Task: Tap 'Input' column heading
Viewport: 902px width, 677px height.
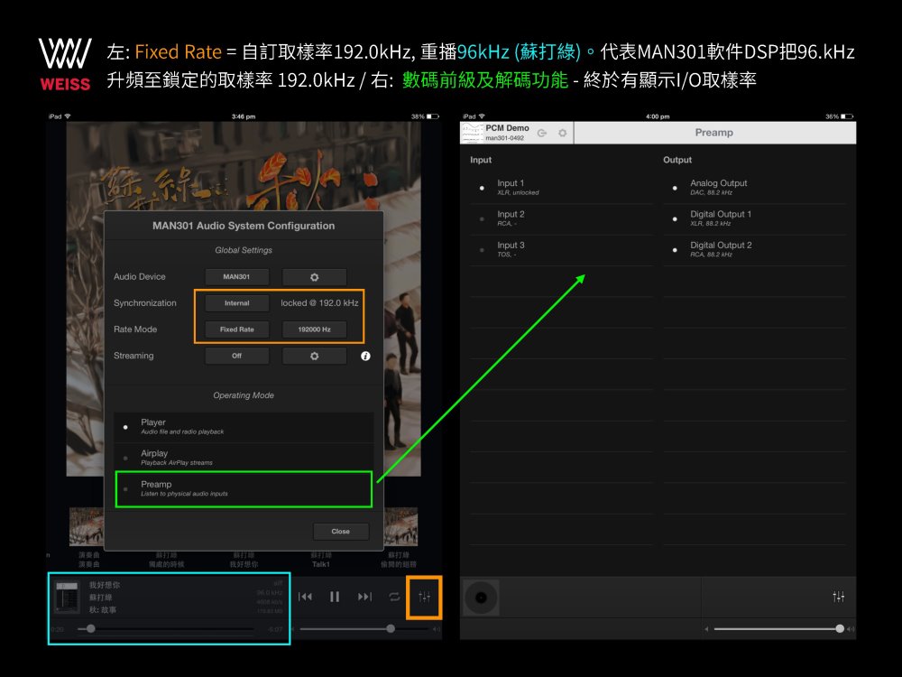Action: (x=481, y=160)
